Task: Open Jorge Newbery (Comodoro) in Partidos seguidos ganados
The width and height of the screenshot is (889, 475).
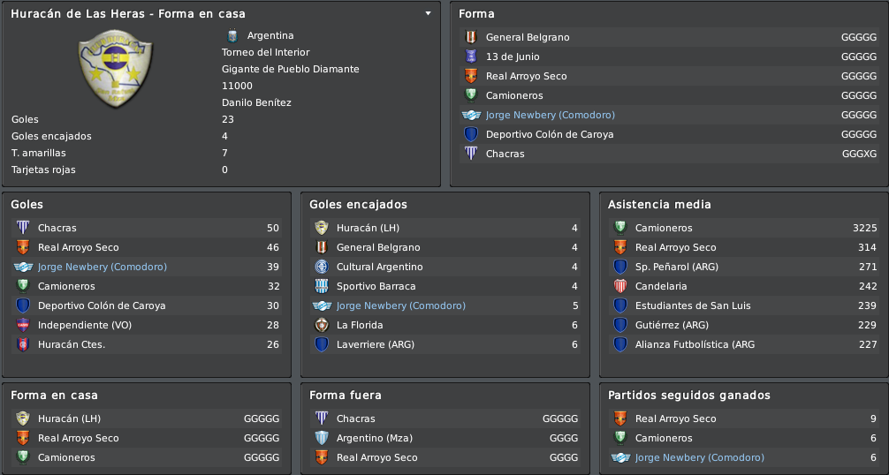Action: (x=700, y=457)
